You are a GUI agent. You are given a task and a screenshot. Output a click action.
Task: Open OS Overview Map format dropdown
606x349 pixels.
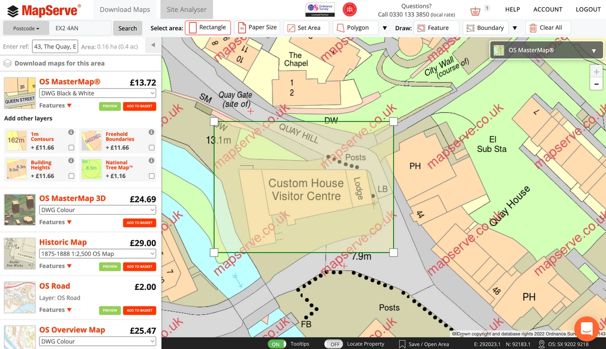click(x=97, y=341)
